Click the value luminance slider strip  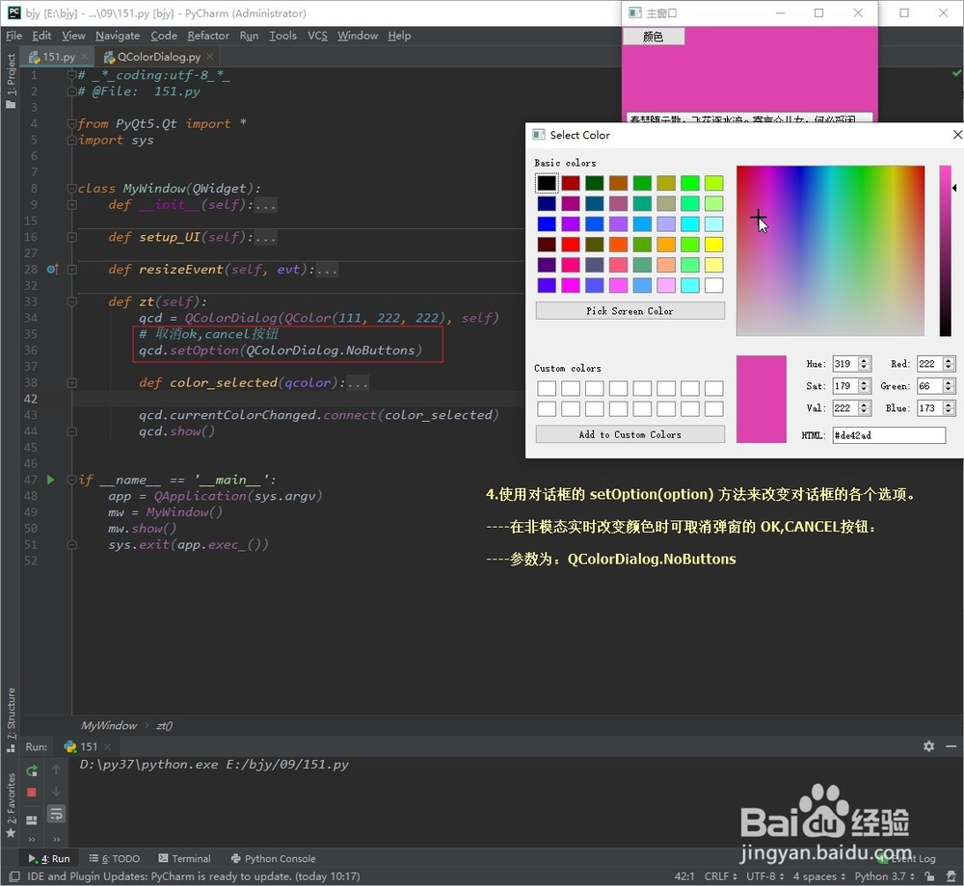click(x=945, y=250)
